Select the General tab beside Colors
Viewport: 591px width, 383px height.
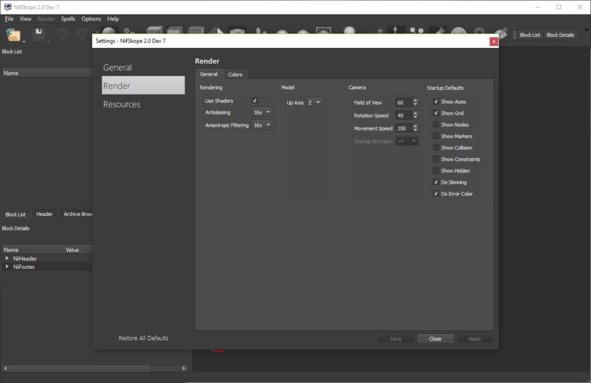(x=209, y=74)
